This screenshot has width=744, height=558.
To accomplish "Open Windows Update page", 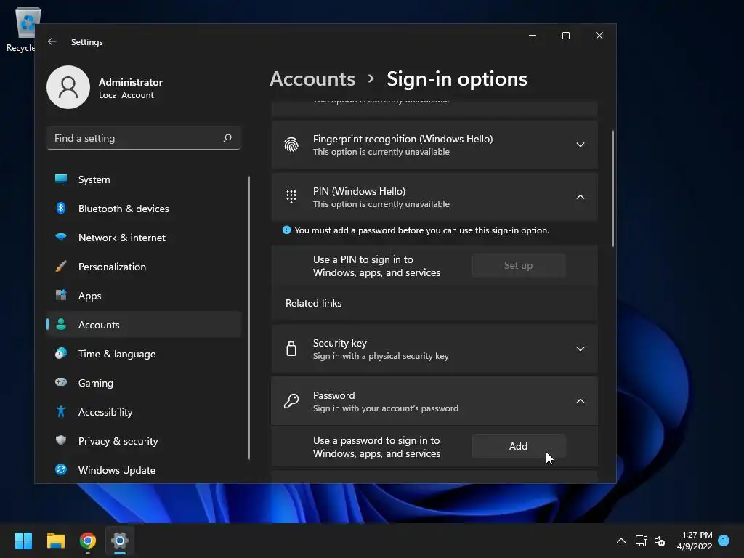I will 144,470.
